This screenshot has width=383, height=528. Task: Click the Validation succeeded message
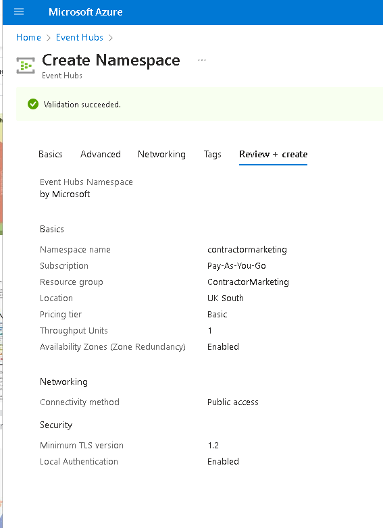[x=82, y=105]
